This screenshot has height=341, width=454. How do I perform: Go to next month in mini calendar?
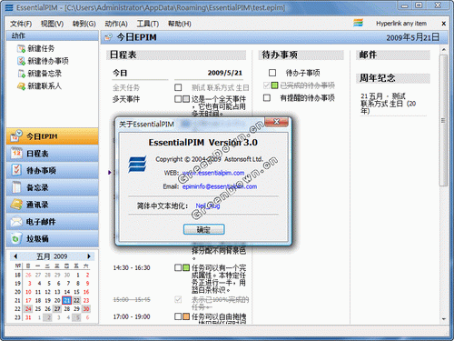pyautogui.click(x=89, y=256)
